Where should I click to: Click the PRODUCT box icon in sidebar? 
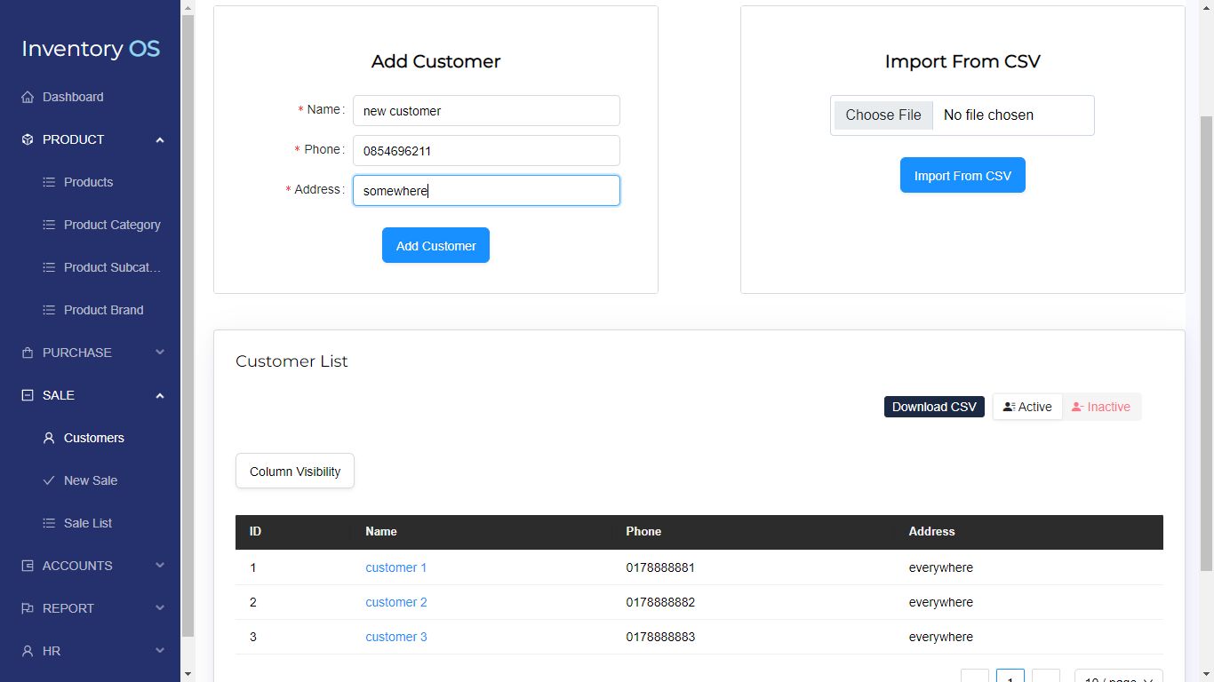click(x=28, y=139)
